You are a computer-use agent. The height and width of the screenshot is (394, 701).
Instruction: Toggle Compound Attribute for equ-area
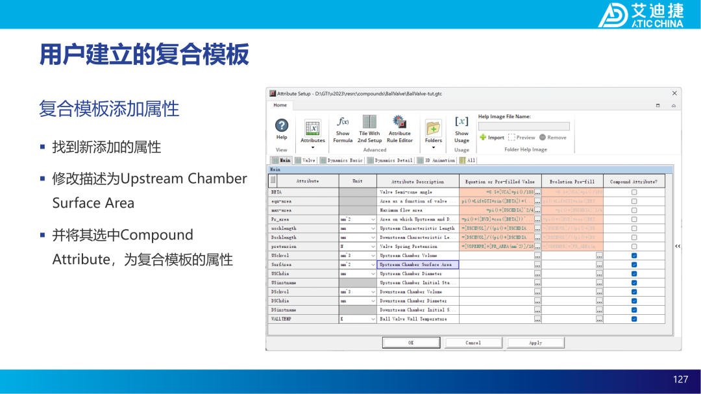[634, 201]
